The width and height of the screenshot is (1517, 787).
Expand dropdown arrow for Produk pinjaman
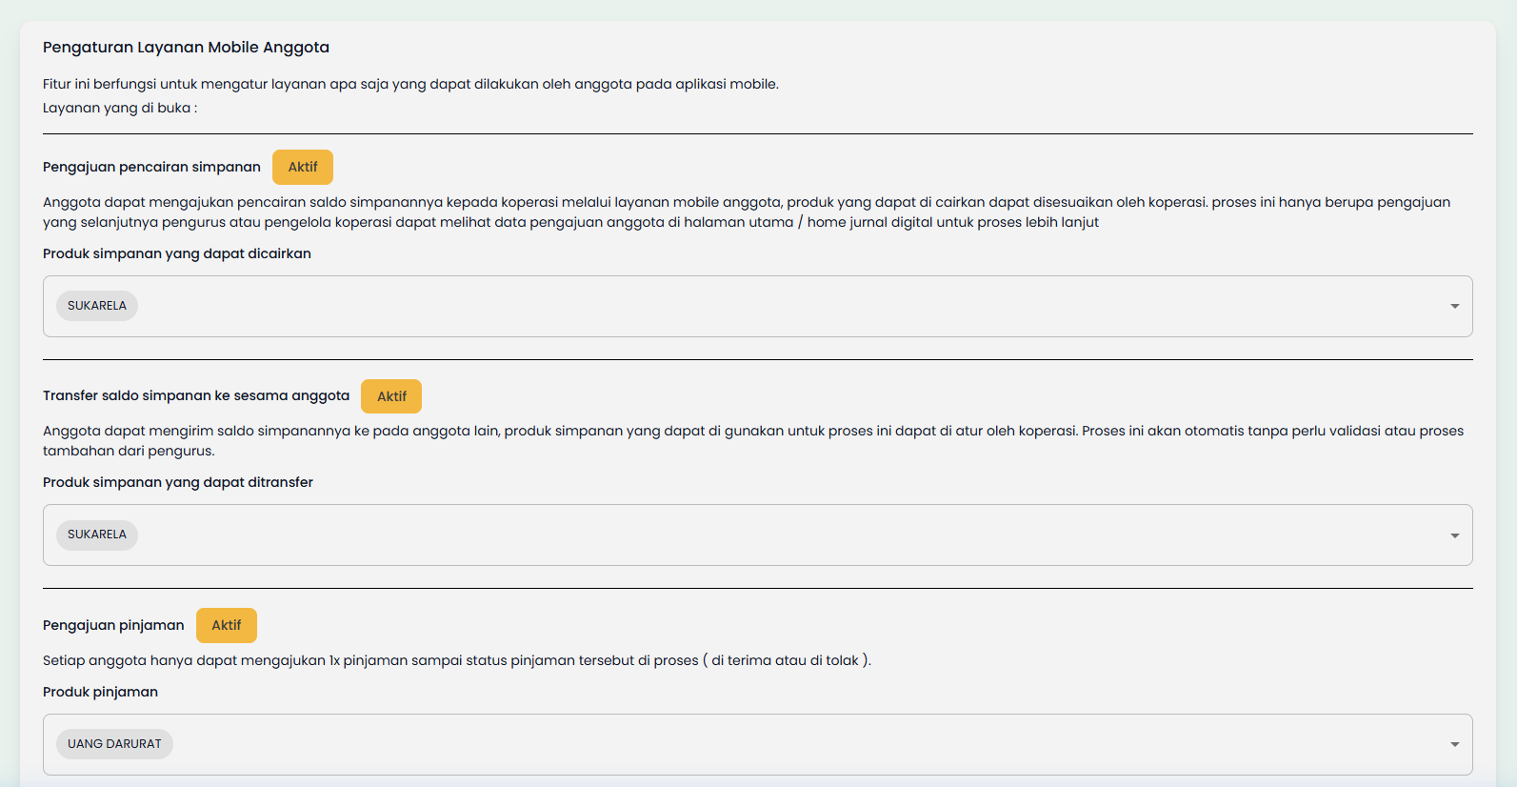pyautogui.click(x=1454, y=744)
